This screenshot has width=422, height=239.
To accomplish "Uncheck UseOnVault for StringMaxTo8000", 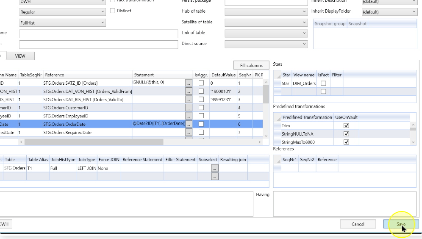I will pos(346,142).
